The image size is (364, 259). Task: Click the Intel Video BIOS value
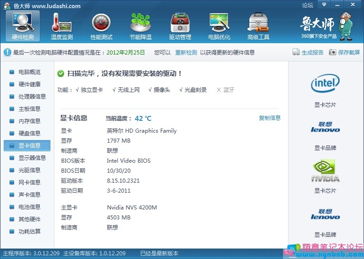click(129, 161)
